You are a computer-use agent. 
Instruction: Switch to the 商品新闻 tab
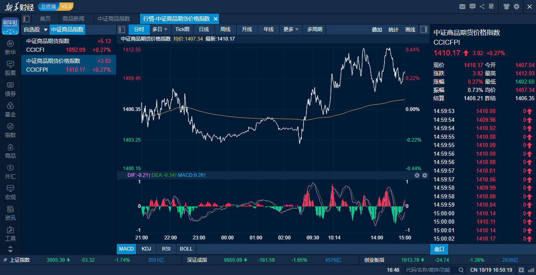(x=73, y=19)
